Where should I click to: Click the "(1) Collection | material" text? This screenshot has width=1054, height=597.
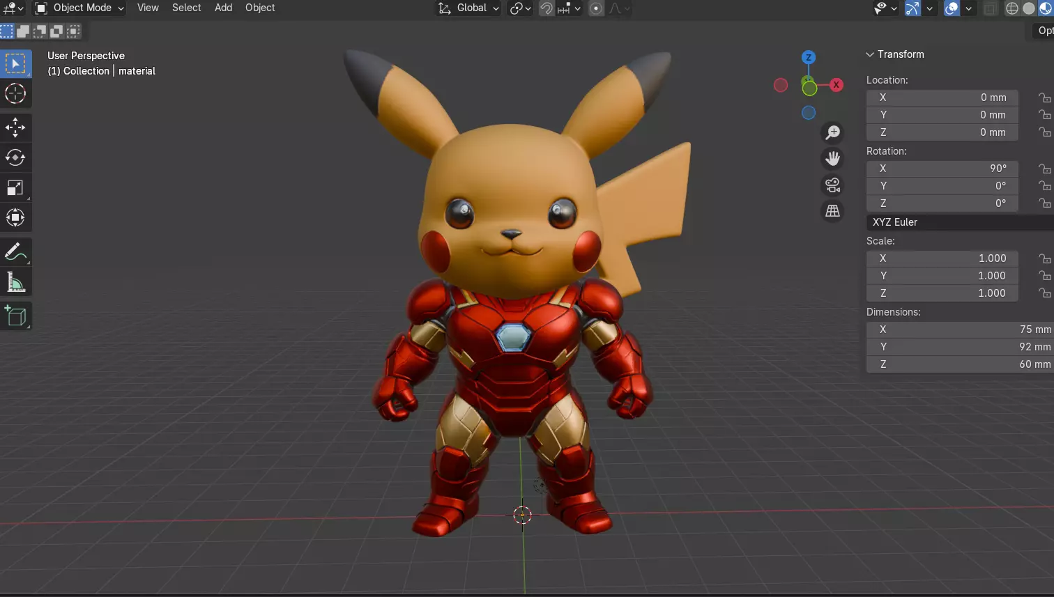(101, 71)
